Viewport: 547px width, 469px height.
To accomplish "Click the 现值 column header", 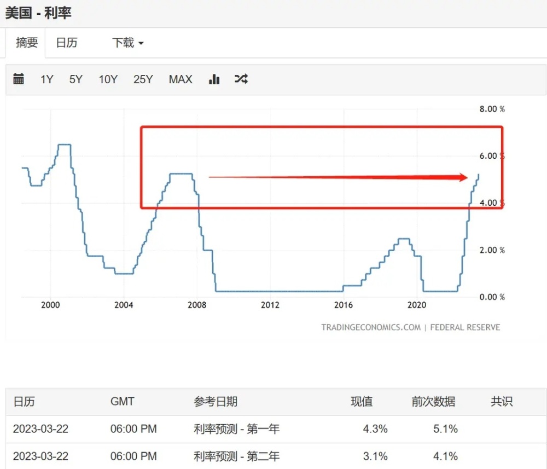I will point(362,401).
